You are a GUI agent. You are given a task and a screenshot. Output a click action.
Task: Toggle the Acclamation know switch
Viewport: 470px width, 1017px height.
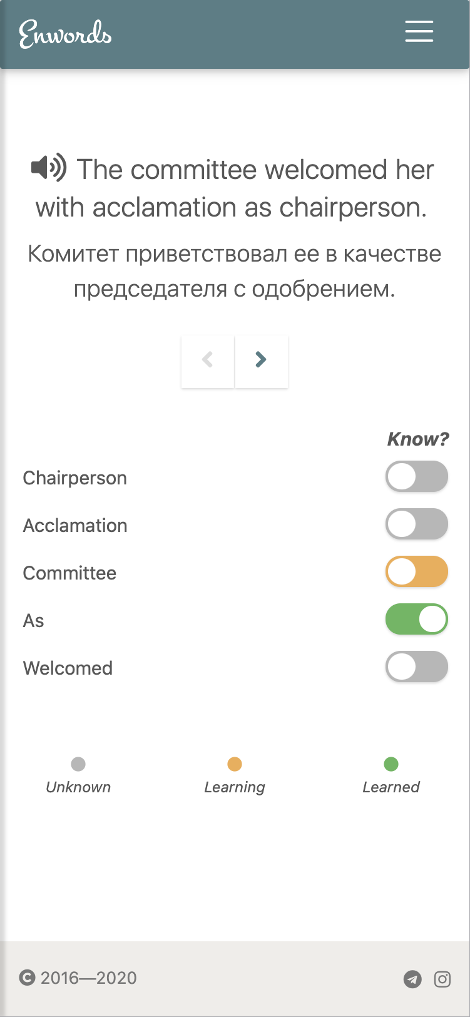point(417,524)
